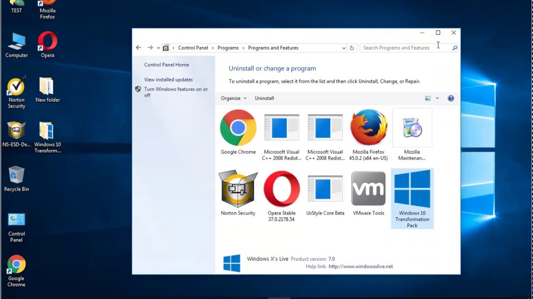
Task: Click the refresh button in address bar
Action: [x=352, y=48]
